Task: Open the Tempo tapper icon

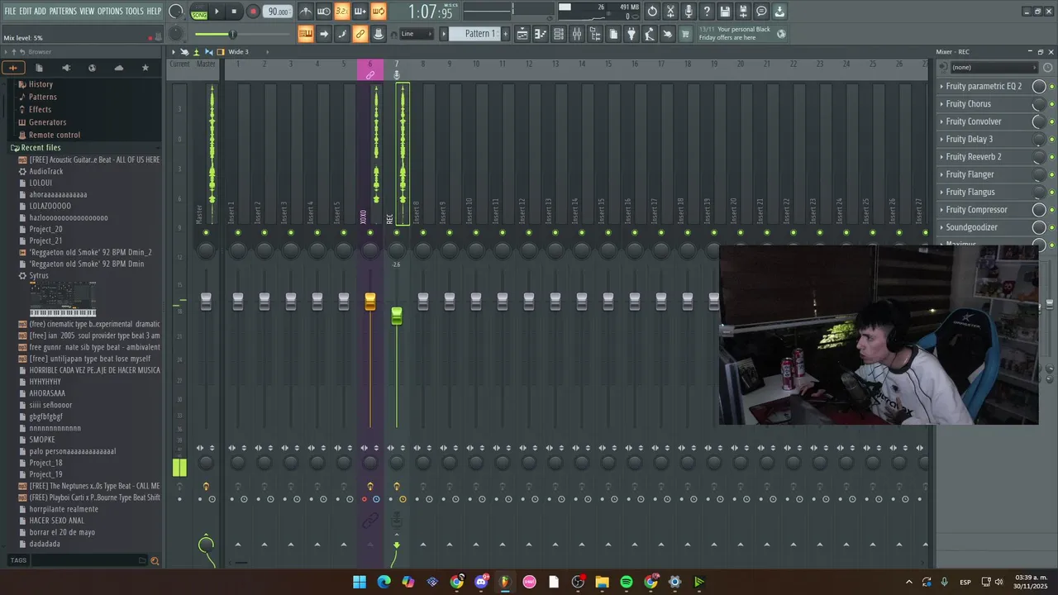Action: pos(649,34)
